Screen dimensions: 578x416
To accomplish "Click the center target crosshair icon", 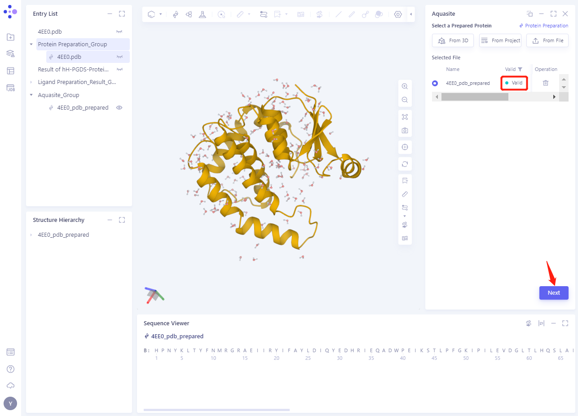I will (x=405, y=147).
